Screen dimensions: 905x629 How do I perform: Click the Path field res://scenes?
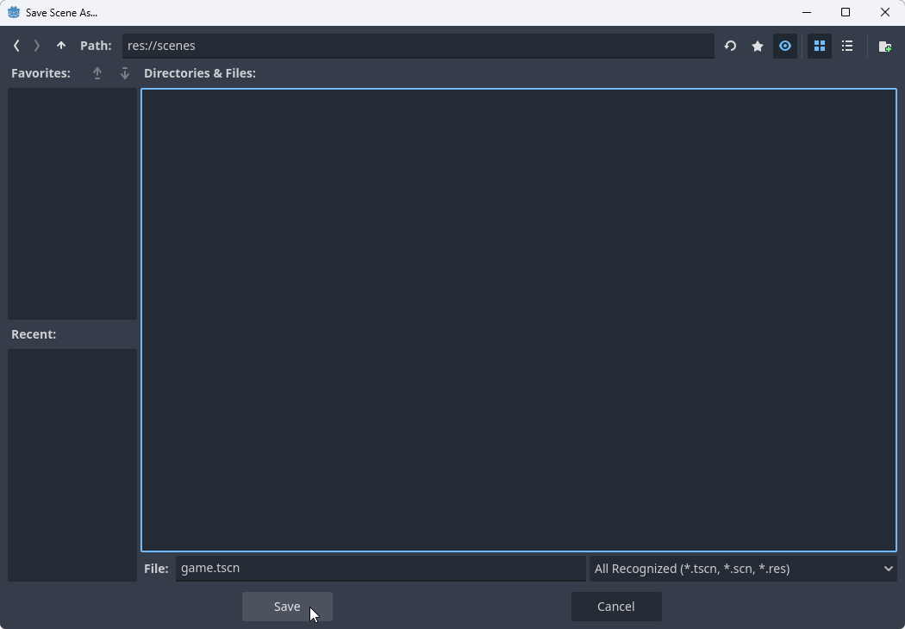click(x=418, y=46)
